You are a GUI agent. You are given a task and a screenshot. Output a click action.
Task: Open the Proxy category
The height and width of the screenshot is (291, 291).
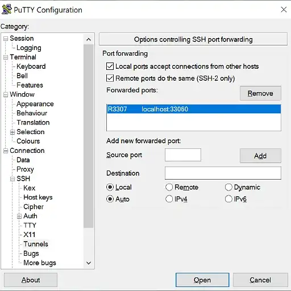tap(25, 169)
